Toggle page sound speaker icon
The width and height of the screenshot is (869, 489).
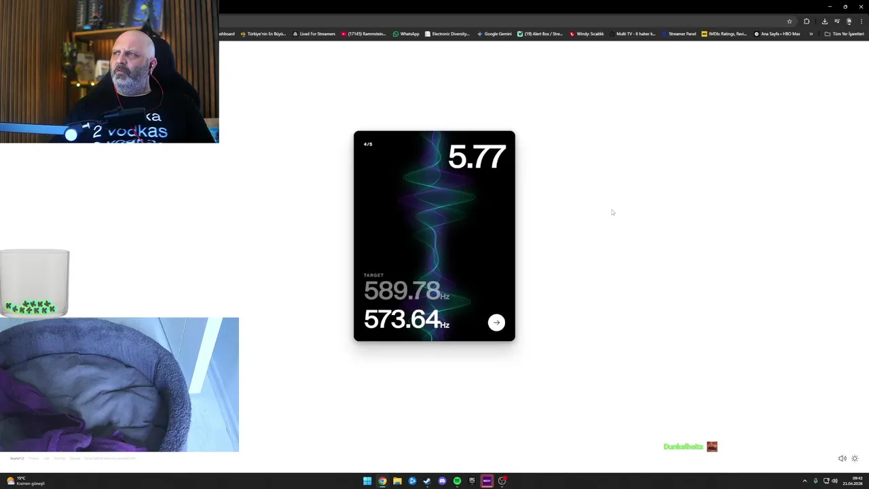coord(842,458)
